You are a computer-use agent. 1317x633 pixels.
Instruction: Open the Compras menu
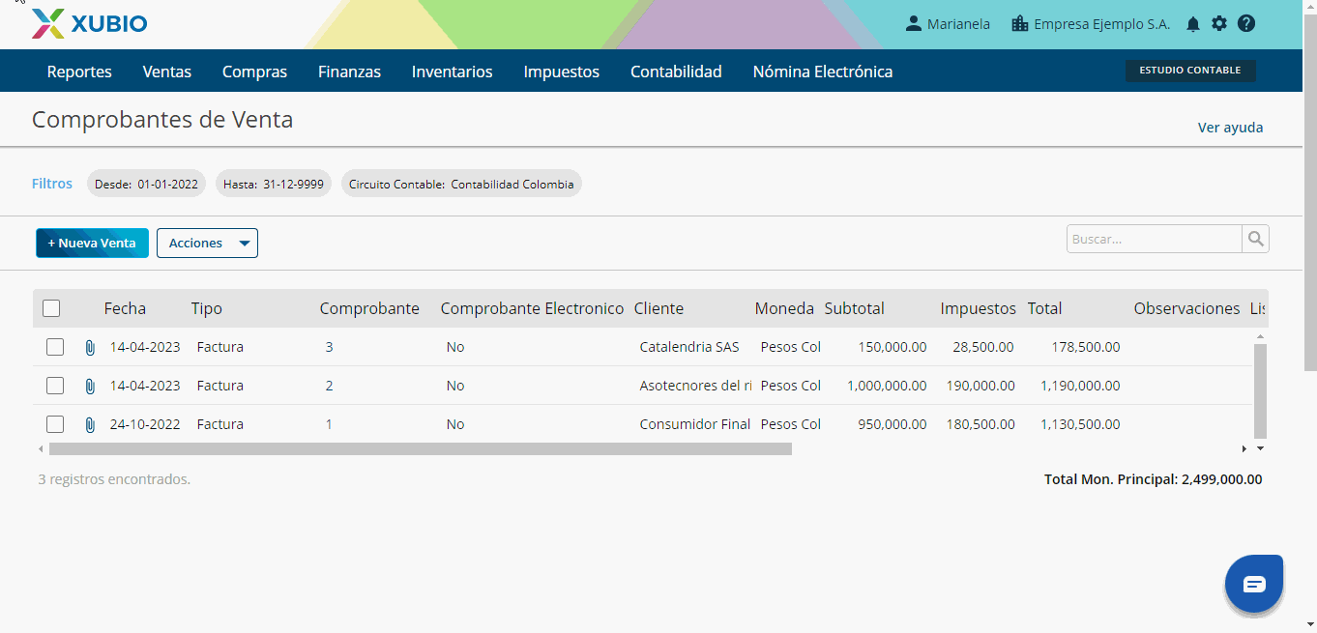[254, 72]
